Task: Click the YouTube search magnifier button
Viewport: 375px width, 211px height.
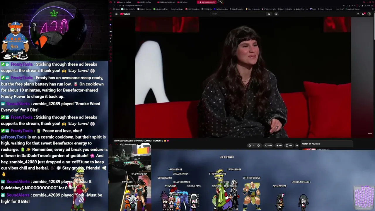Action: (269, 14)
